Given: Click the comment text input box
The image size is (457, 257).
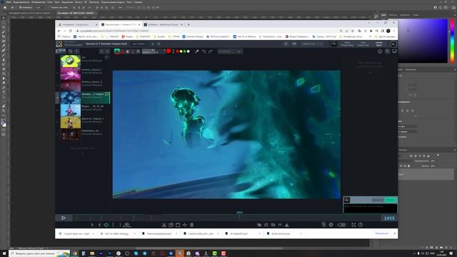Looking at the screenshot, I should [370, 208].
